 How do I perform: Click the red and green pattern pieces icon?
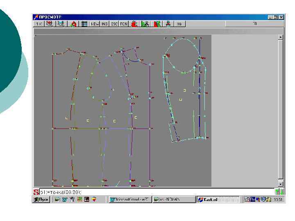pyautogui.click(x=157, y=24)
